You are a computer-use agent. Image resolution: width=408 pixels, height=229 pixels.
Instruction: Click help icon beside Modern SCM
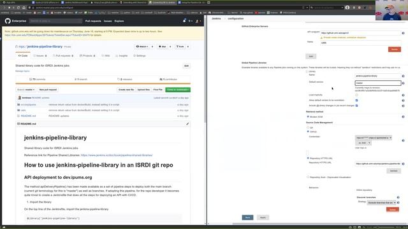[403, 117]
